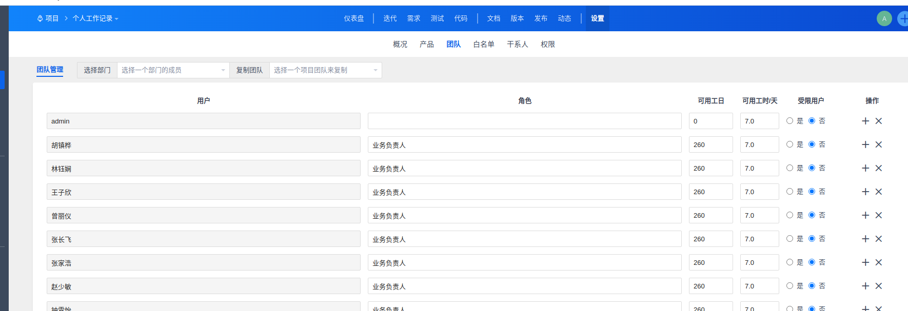Click the 可用工日 field for 赵少敏
The image size is (908, 311).
[710, 286]
